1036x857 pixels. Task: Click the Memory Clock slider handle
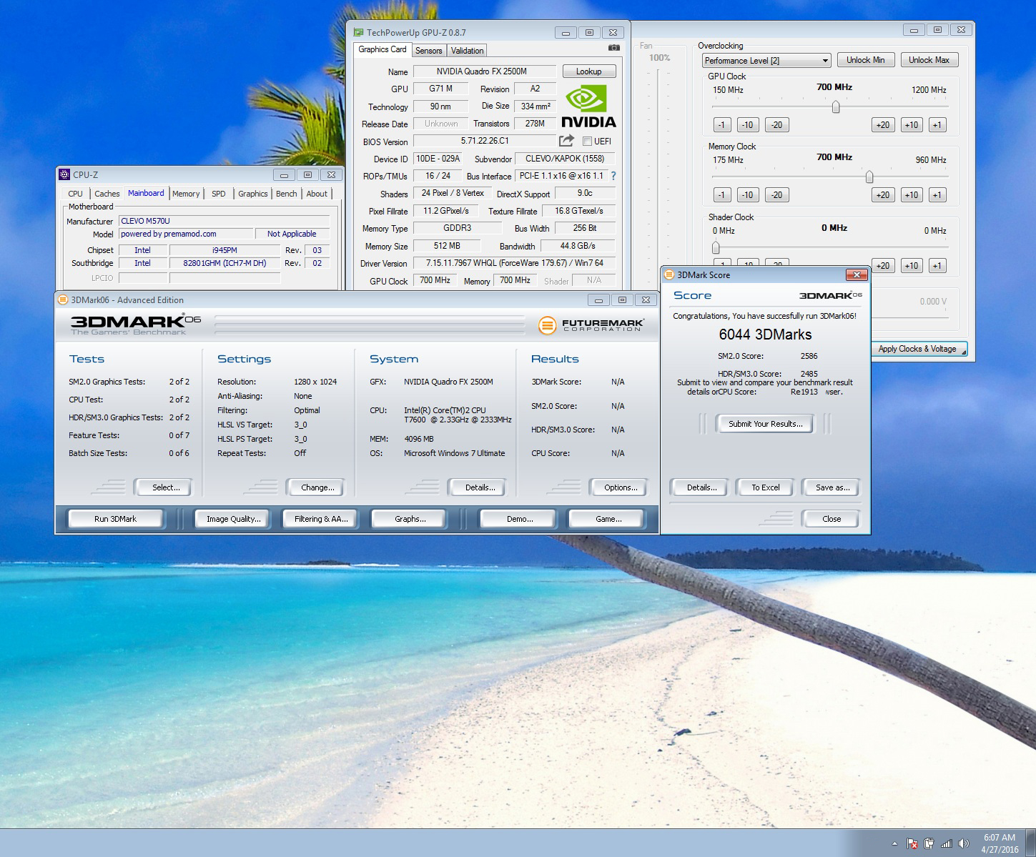point(869,177)
